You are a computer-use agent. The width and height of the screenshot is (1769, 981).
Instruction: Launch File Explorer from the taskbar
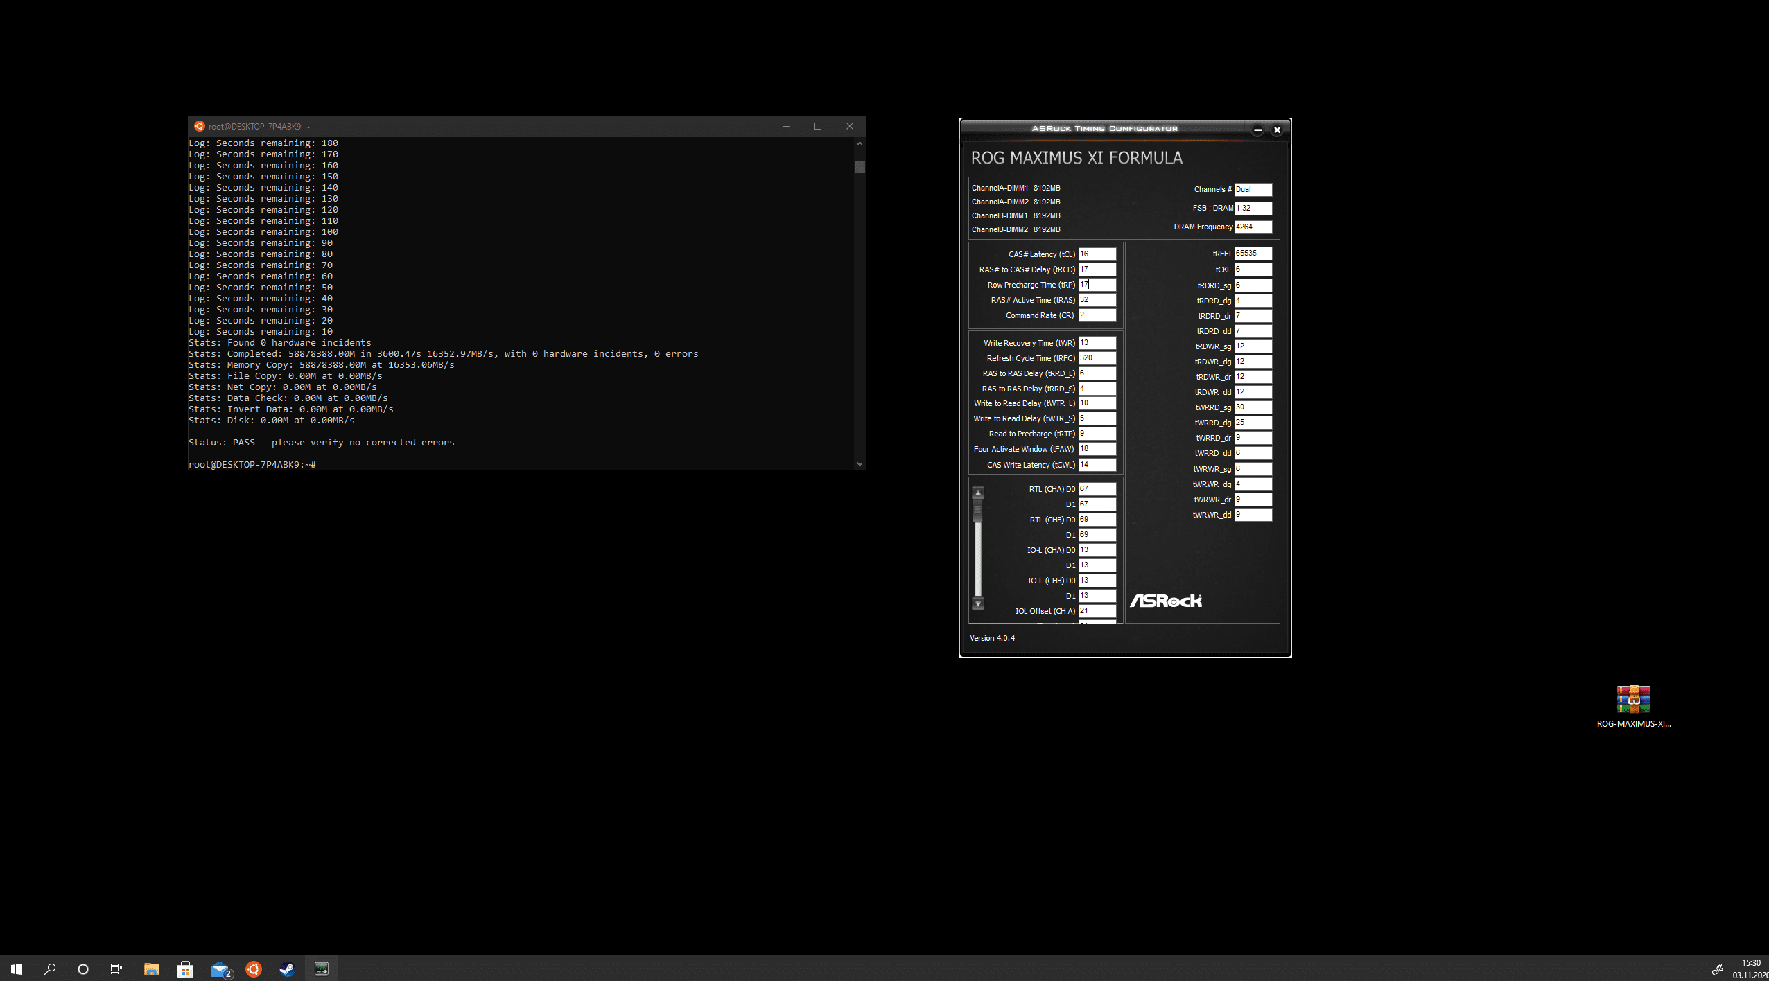151,969
